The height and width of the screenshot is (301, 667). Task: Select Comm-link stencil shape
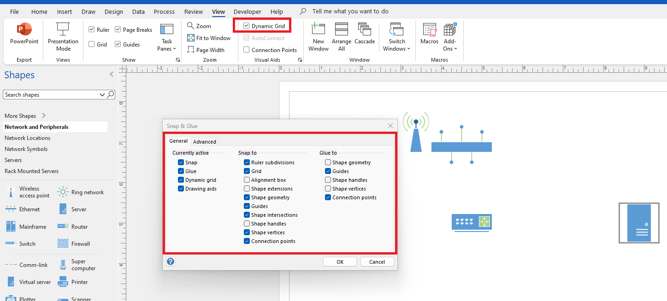(x=27, y=265)
